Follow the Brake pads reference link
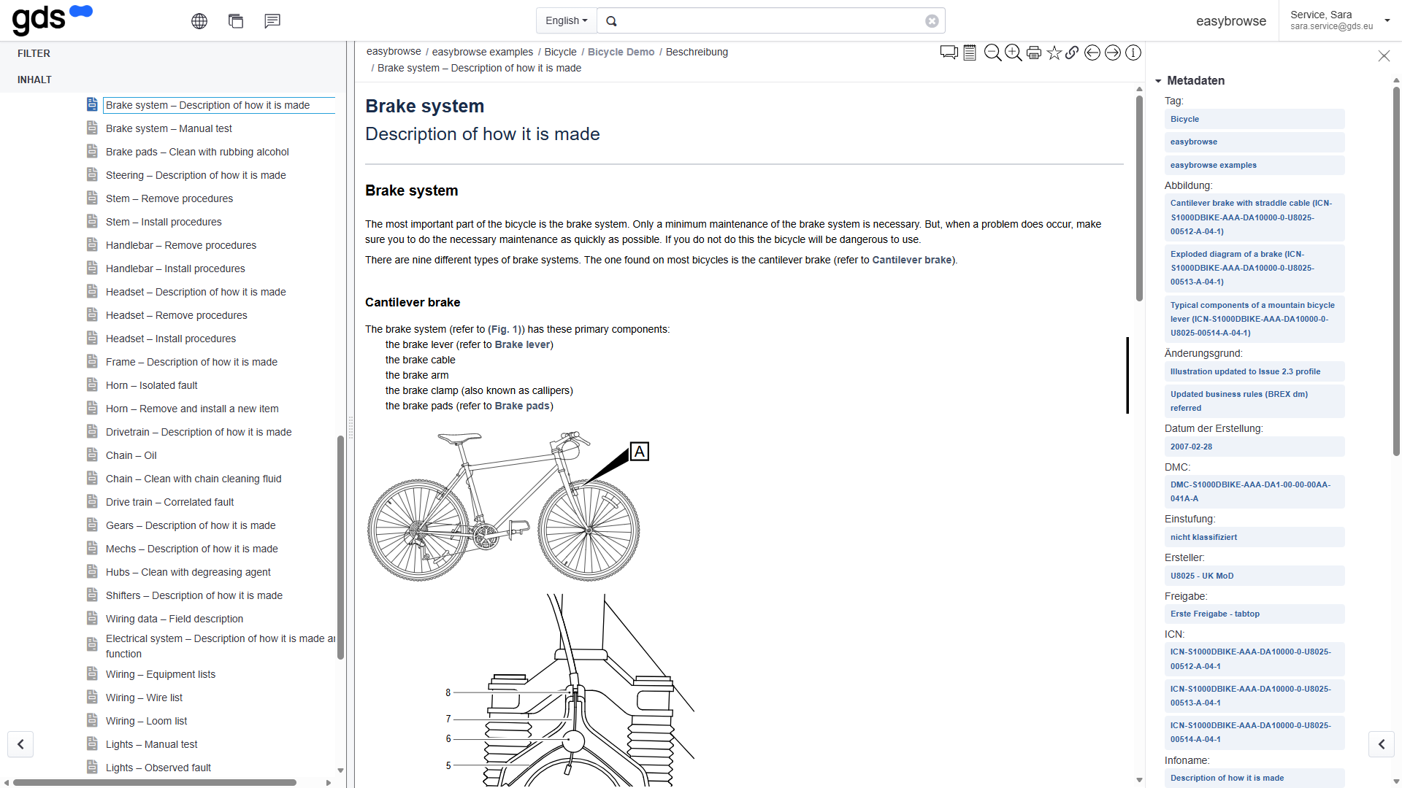Image resolution: width=1402 pixels, height=788 pixels. point(522,406)
